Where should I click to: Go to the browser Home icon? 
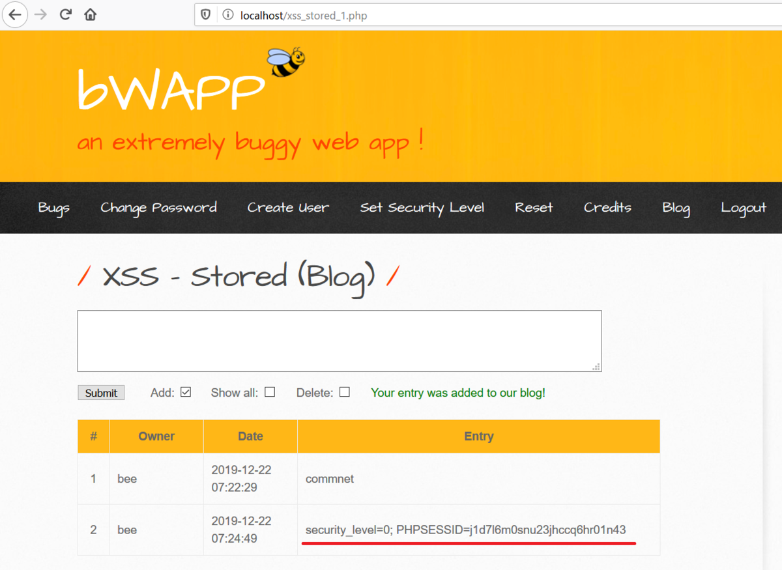coord(91,14)
